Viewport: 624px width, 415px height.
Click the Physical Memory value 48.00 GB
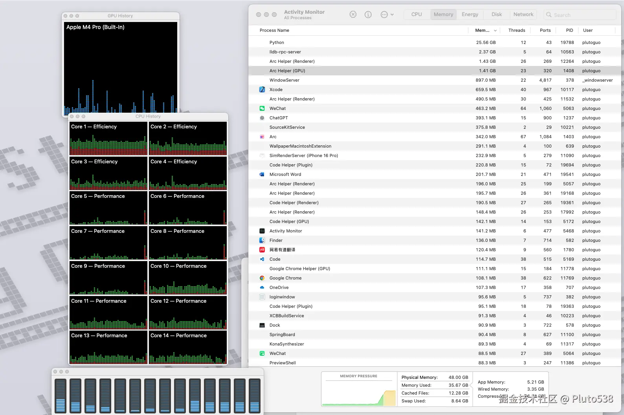(458, 377)
